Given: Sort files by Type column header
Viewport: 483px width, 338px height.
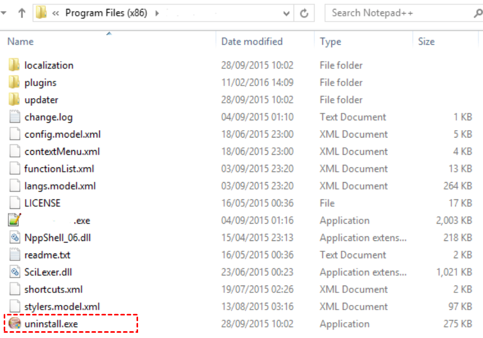Looking at the screenshot, I should 330,41.
